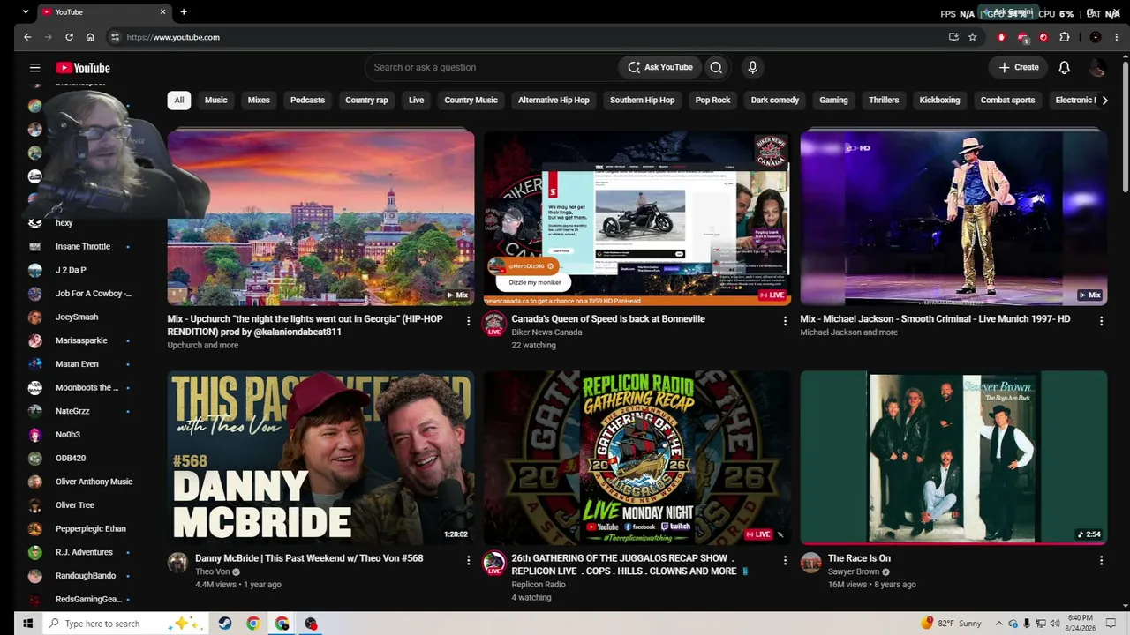This screenshot has width=1130, height=635.
Task: Open the browser home page button
Action: tap(90, 37)
